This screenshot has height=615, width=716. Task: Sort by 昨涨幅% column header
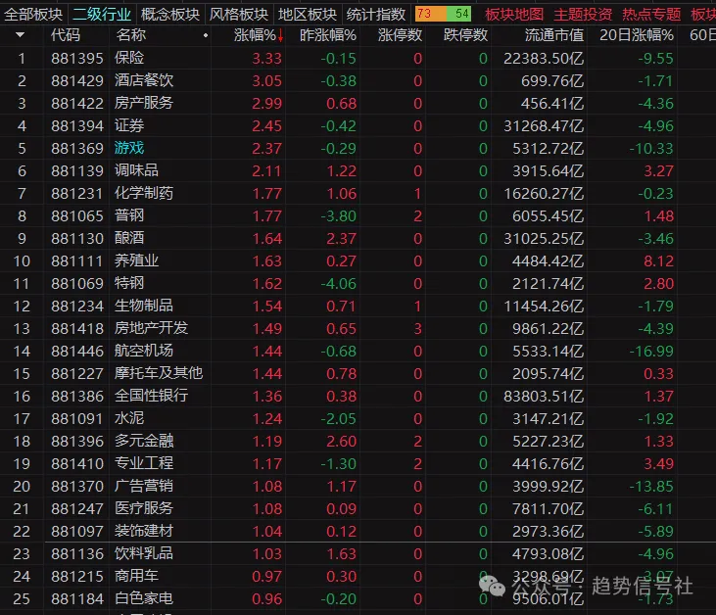[x=327, y=35]
